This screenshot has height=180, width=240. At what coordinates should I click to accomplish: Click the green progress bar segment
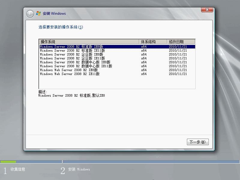[x=9, y=161]
